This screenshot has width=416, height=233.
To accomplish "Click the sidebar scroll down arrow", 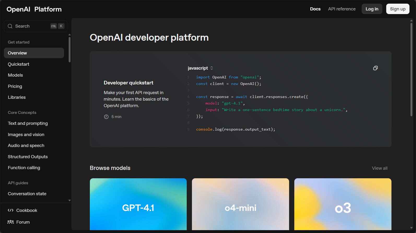I will (x=69, y=200).
